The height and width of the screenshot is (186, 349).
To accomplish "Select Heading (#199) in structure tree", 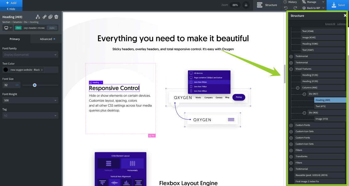I will (x=323, y=81).
